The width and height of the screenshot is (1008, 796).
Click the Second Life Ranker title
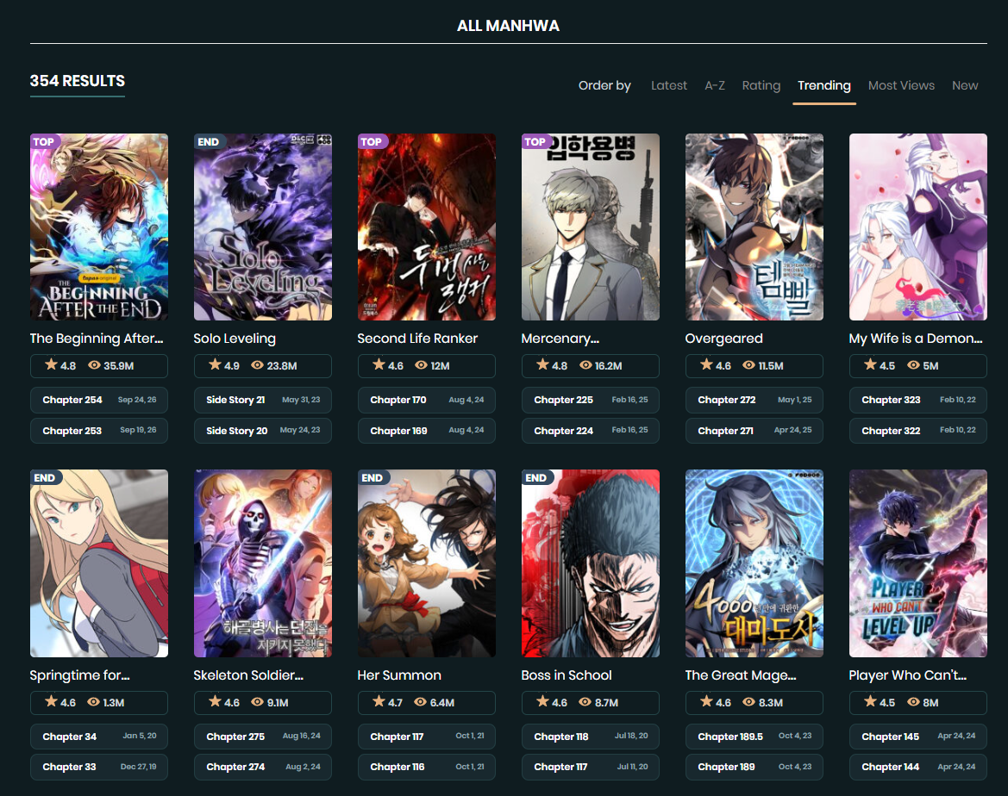417,339
